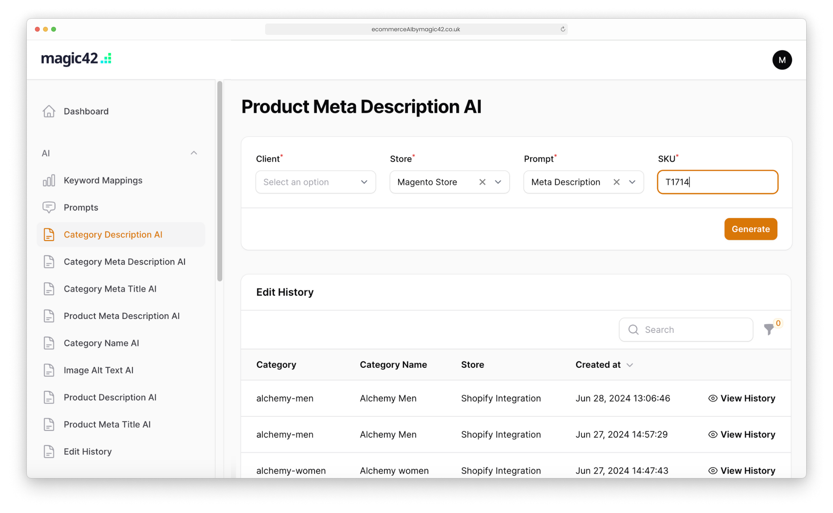Click the SKU input field T1714
This screenshot has width=833, height=513.
(x=718, y=182)
